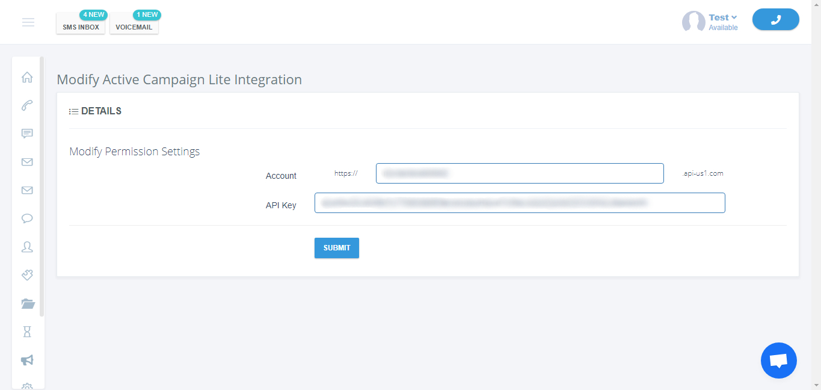Click the lower of the two envelope icons

click(27, 190)
